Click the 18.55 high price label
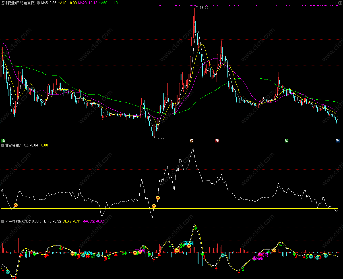The width and height of the screenshot is (343, 279). point(204,8)
